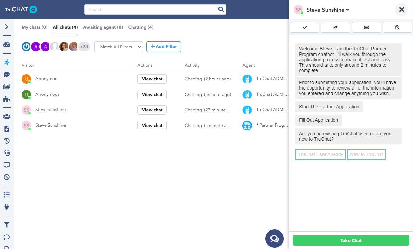The height and width of the screenshot is (249, 413).
Task: Switch to the Awaiting agent (0) tab
Action: [103, 27]
